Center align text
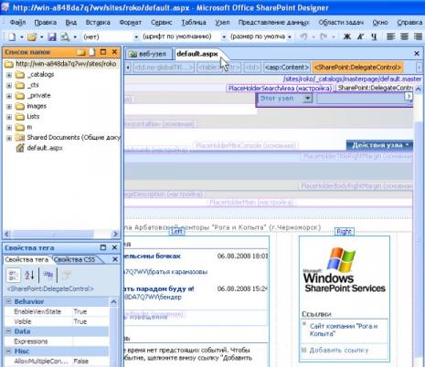The height and width of the screenshot is (367, 425). pos(404,37)
